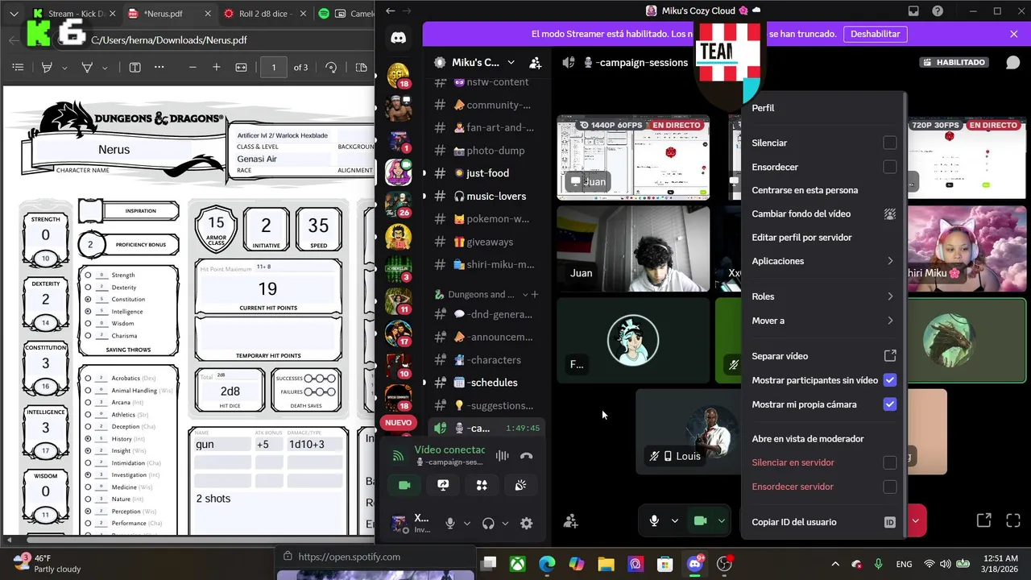The height and width of the screenshot is (580, 1031).
Task: Turn off camera in voice panel
Action: click(x=404, y=485)
